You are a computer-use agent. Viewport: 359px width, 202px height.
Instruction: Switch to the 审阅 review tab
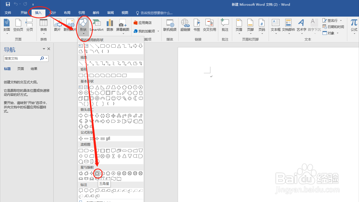[x=110, y=13]
